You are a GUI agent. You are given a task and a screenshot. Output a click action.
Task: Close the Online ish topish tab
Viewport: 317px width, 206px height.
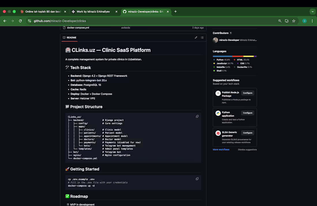65,12
